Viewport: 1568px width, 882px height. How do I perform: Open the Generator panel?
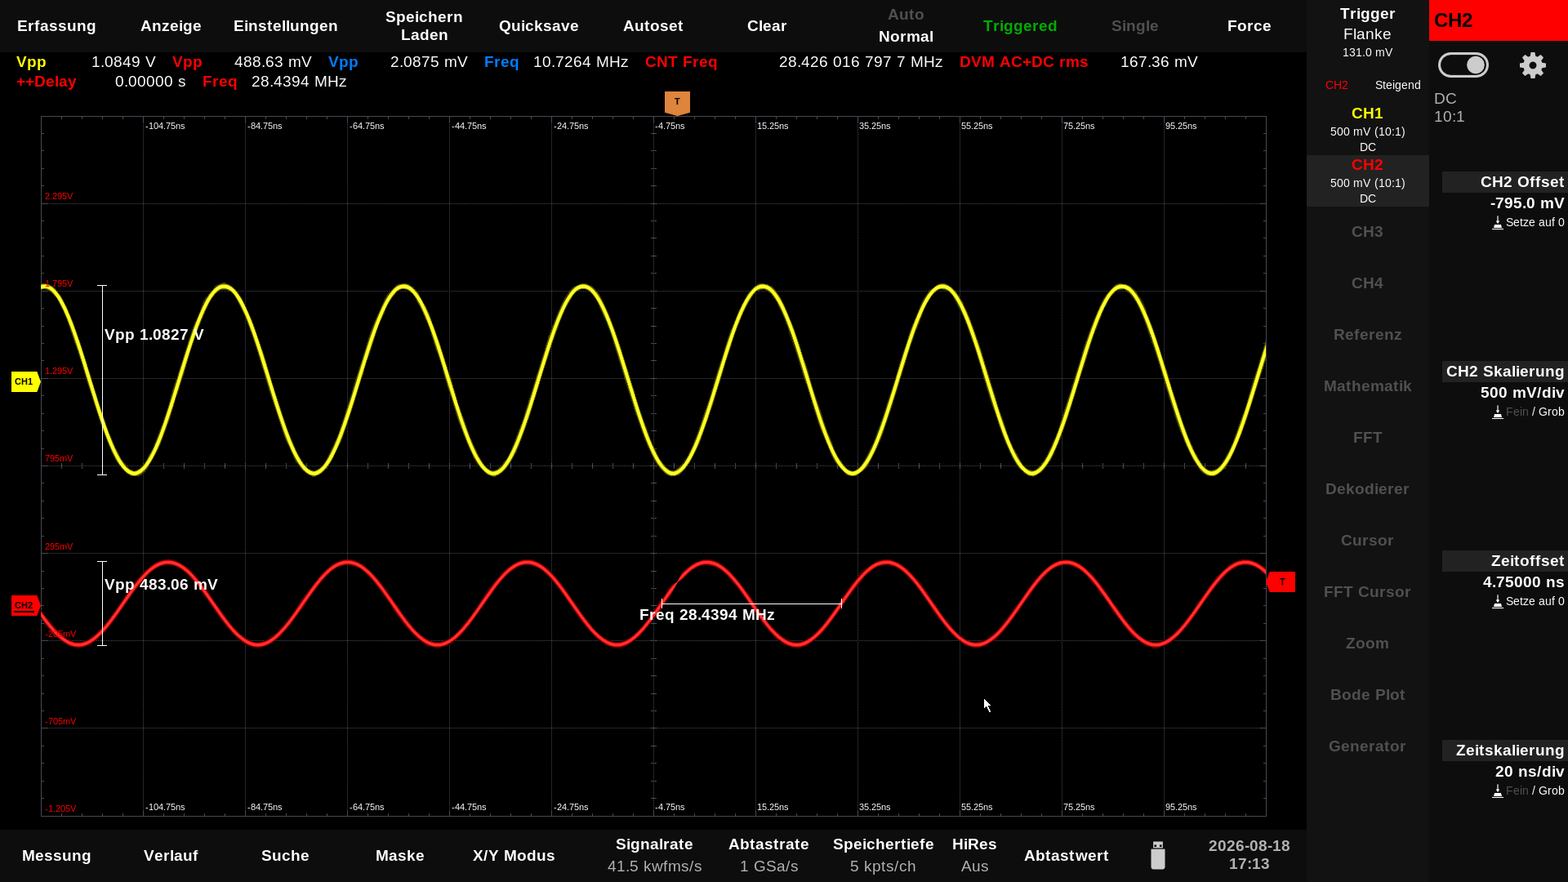[1367, 746]
